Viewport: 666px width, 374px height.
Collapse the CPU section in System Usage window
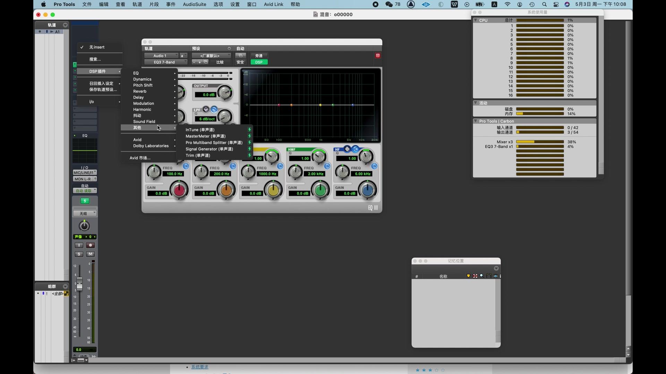tap(476, 20)
